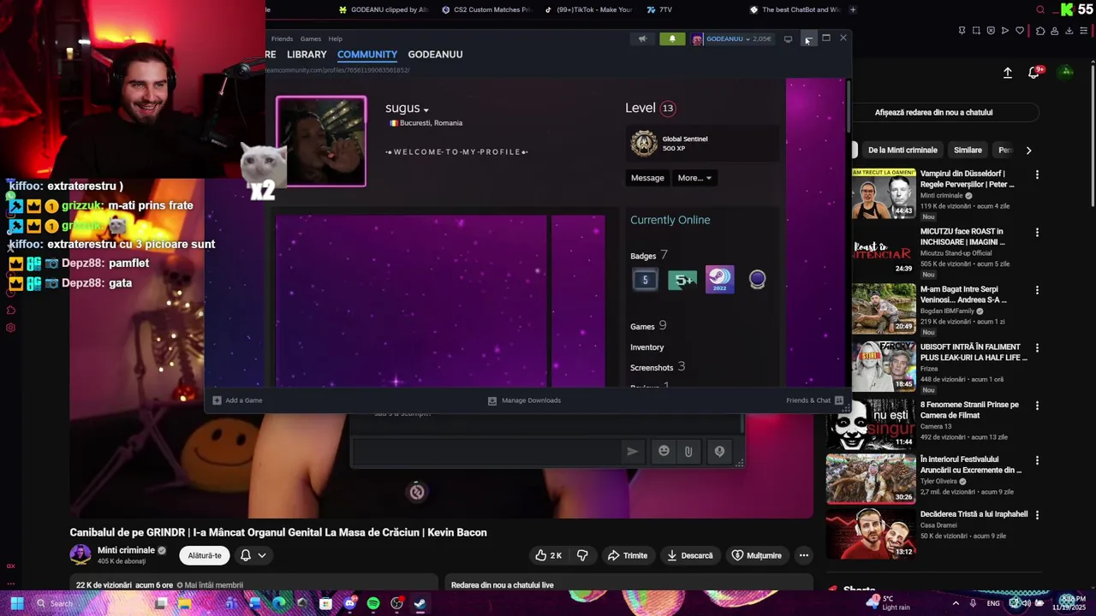This screenshot has width=1096, height=616.
Task: Open the 5+ game collector badge
Action: 682,280
